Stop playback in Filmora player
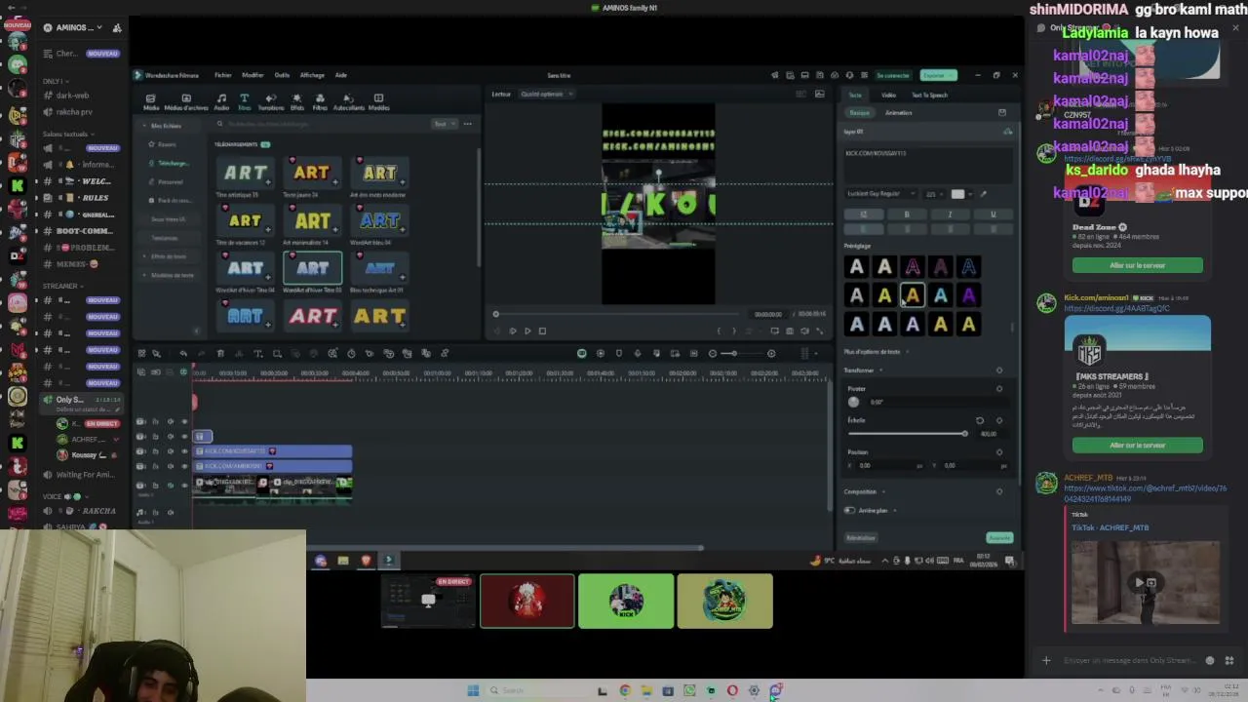This screenshot has width=1248, height=702. tap(542, 331)
